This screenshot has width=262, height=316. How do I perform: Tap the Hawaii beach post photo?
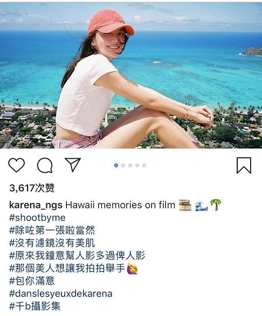(131, 75)
